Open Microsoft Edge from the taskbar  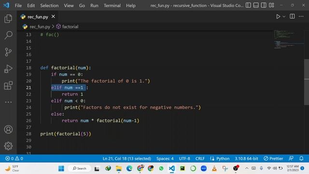[x=129, y=169]
